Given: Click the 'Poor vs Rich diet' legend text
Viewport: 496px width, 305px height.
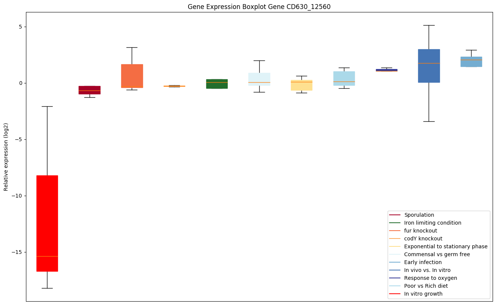Looking at the screenshot, I should (x=426, y=286).
